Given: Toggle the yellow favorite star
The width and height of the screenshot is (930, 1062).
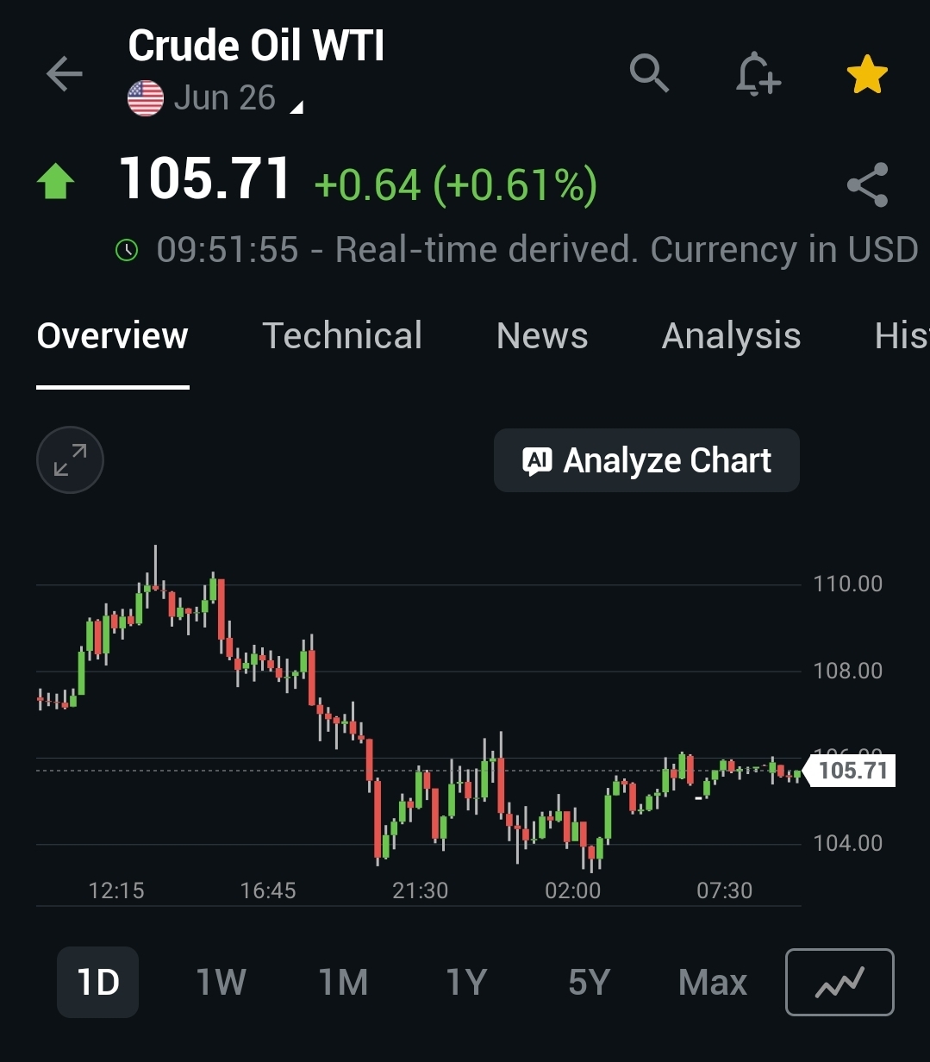Looking at the screenshot, I should coord(867,74).
